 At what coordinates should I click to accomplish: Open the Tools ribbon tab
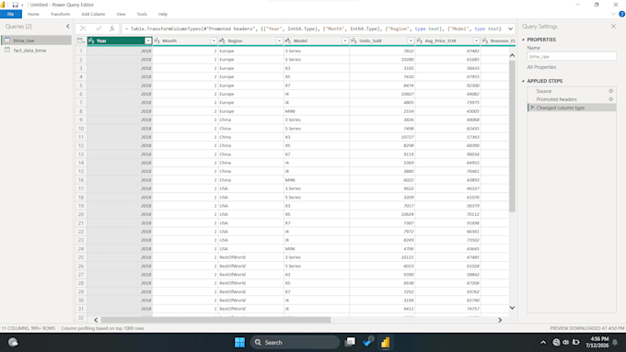pos(142,14)
